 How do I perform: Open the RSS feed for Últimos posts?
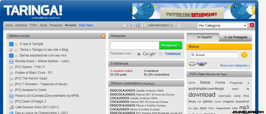(103, 36)
